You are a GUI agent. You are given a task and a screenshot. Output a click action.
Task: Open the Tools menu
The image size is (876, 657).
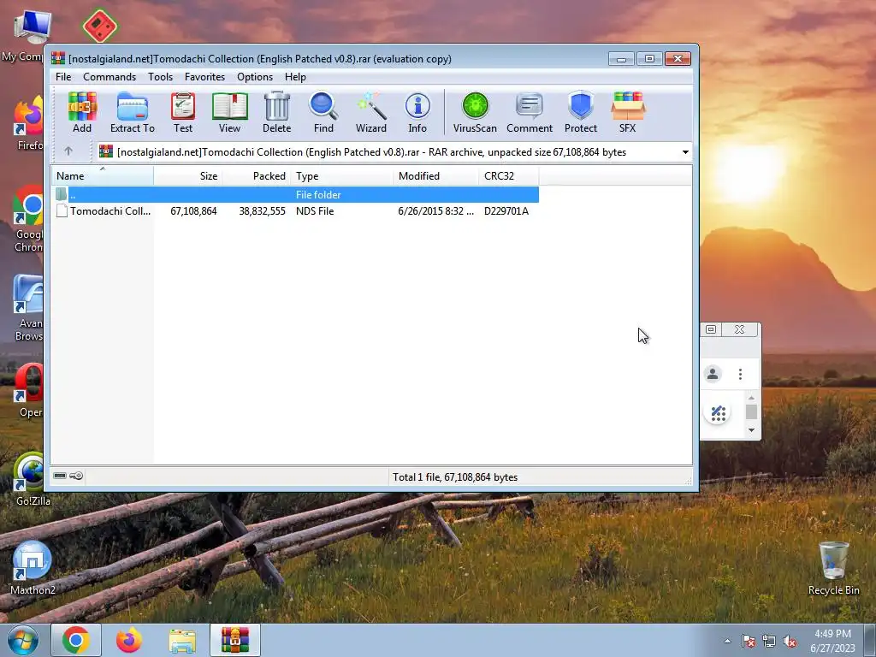coord(160,77)
